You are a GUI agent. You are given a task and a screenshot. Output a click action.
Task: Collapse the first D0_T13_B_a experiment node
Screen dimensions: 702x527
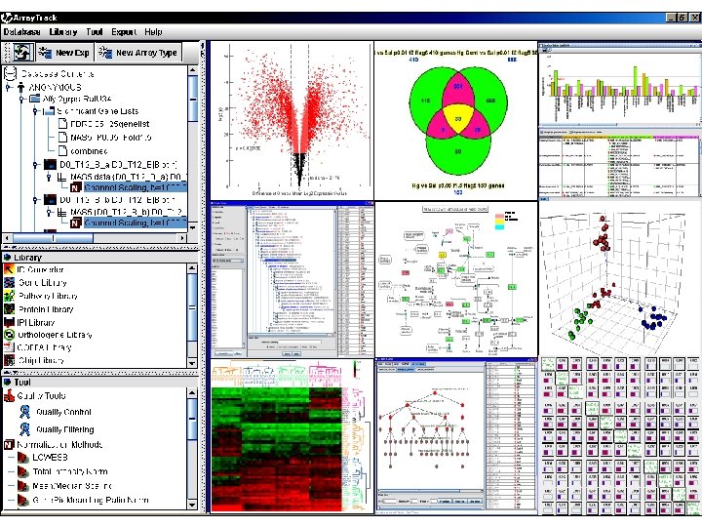click(35, 165)
